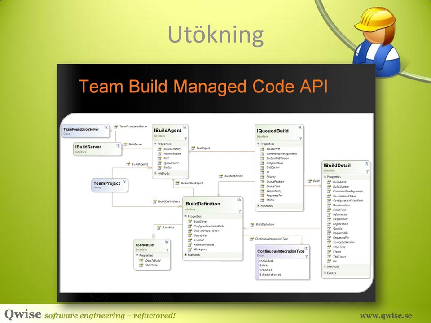Click the property icon next to CompilationStatus
The image size is (431, 323).
[329, 196]
